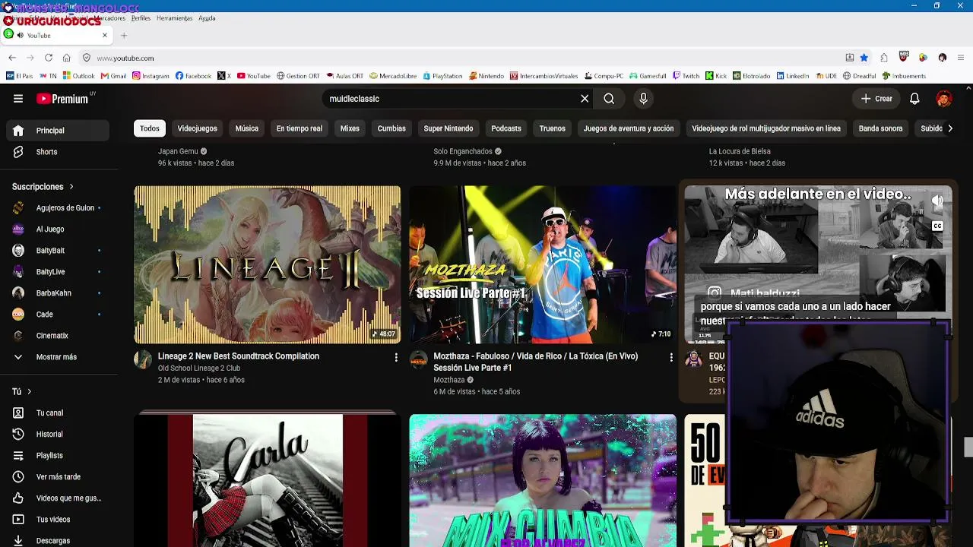The image size is (973, 547).
Task: Open the YouTube guide hamburger menu
Action: [18, 99]
